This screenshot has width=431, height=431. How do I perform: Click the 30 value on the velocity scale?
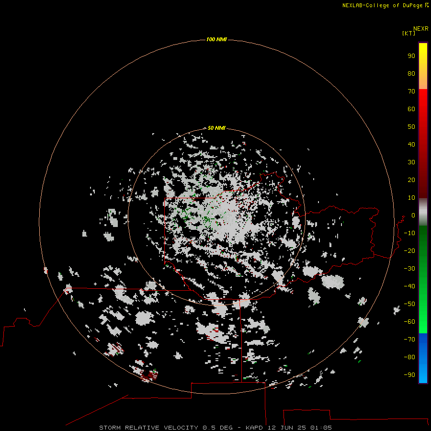click(x=411, y=162)
